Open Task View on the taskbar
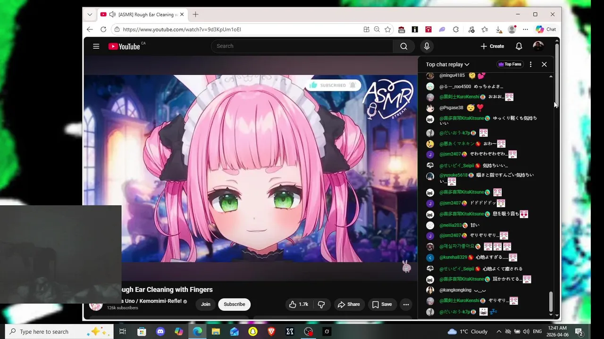 click(122, 331)
